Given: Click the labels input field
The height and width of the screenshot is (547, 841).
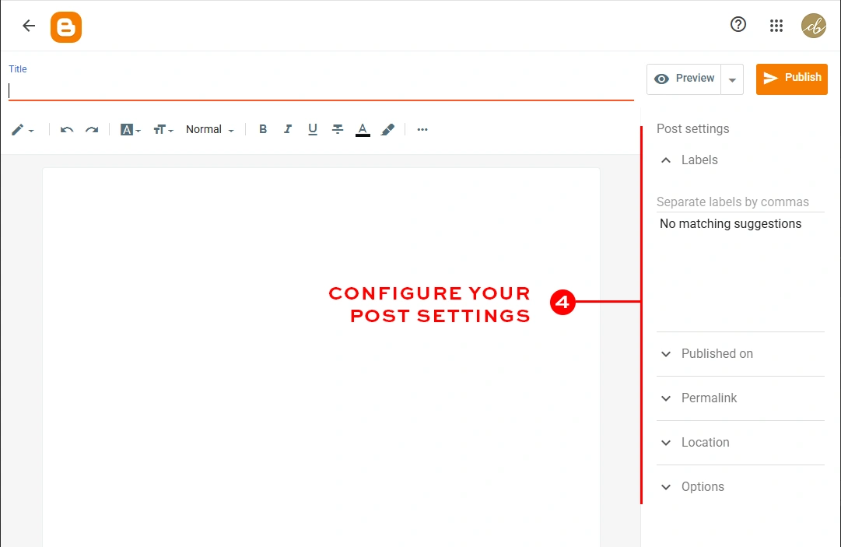Looking at the screenshot, I should (x=740, y=202).
